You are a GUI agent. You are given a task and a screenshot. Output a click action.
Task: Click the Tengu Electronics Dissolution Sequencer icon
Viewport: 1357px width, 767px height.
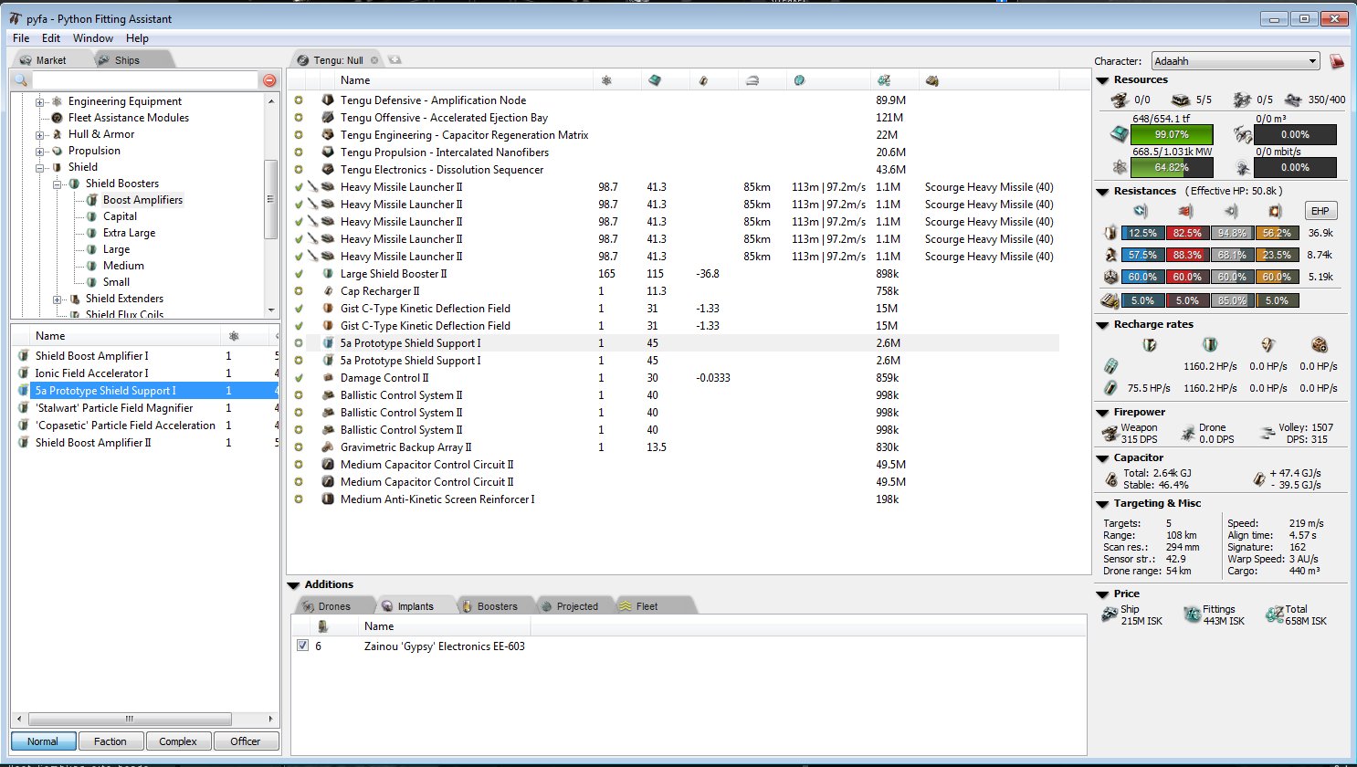[x=328, y=170]
